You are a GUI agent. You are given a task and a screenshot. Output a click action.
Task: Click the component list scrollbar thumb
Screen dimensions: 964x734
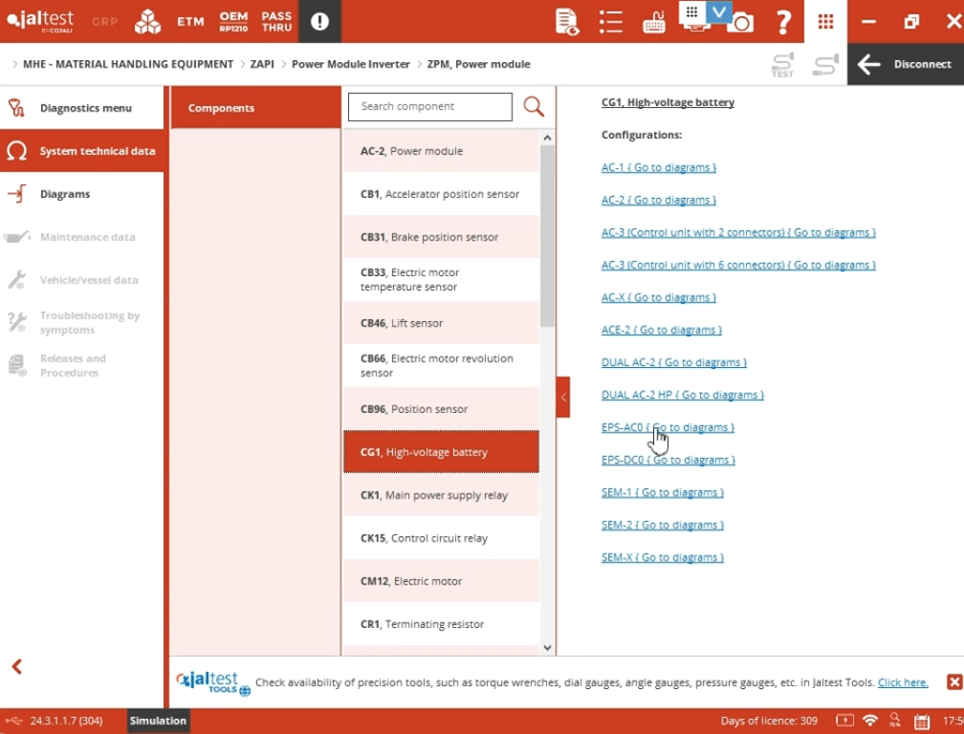(x=547, y=236)
